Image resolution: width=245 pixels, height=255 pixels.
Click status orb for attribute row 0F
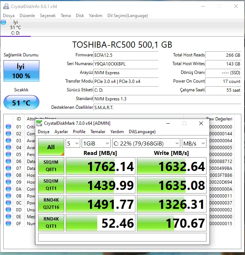pos(8,223)
